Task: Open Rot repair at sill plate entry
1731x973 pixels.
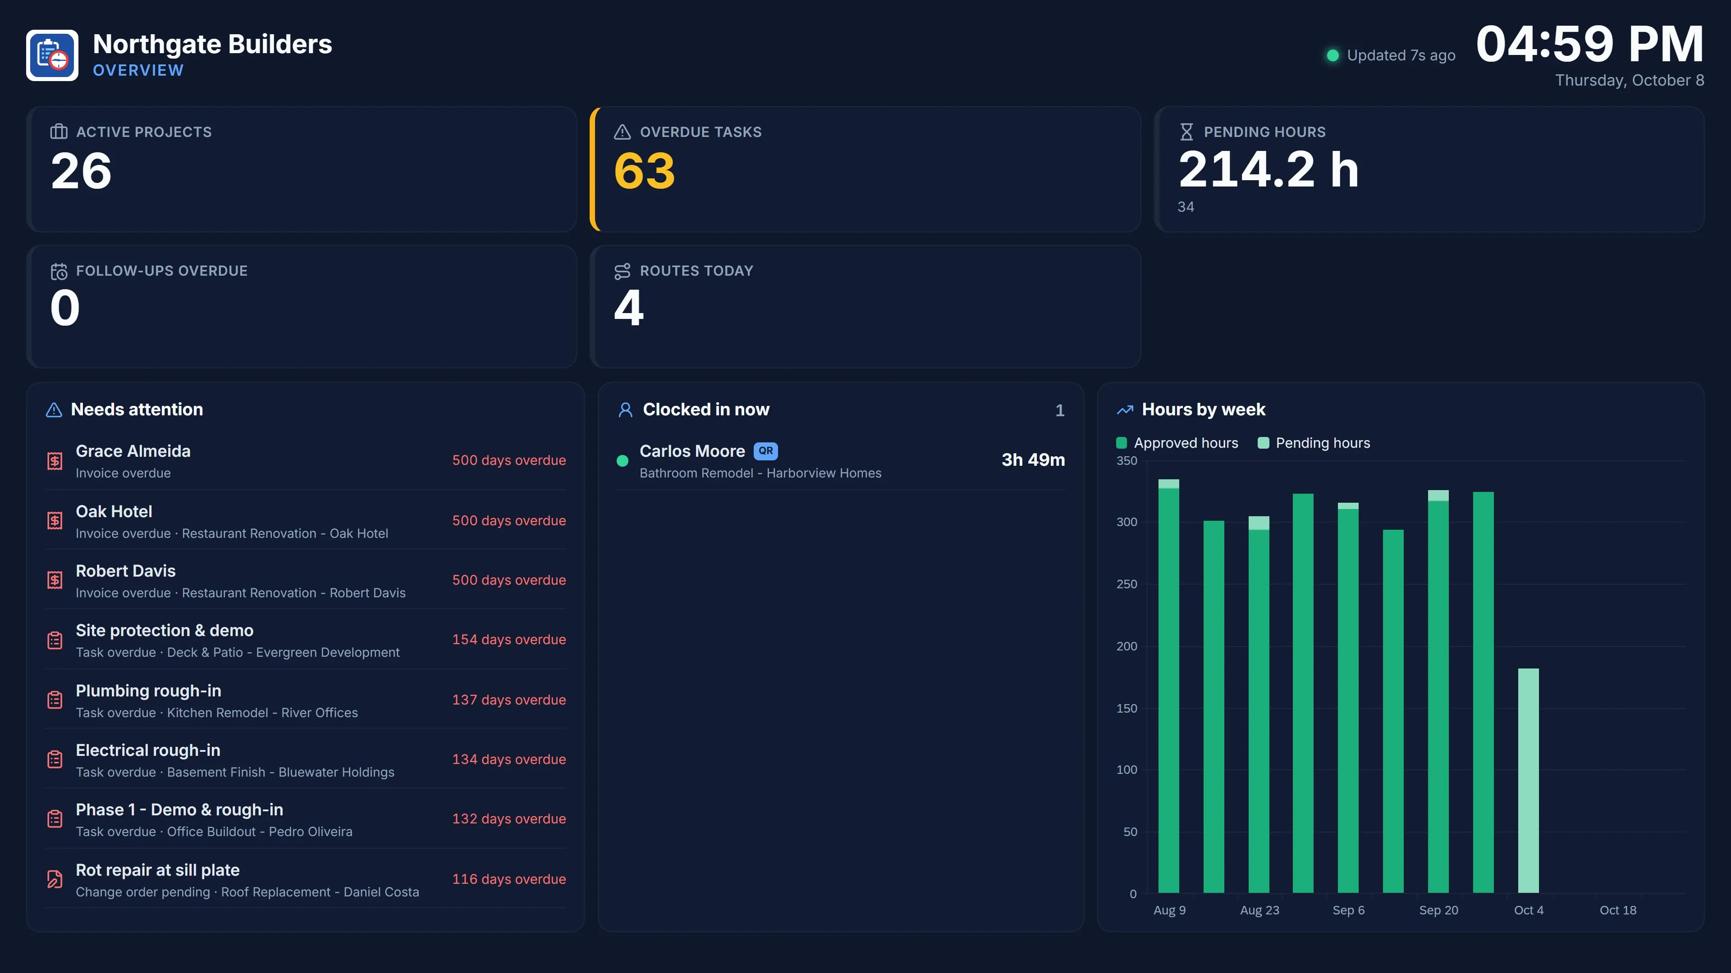Action: [x=306, y=879]
